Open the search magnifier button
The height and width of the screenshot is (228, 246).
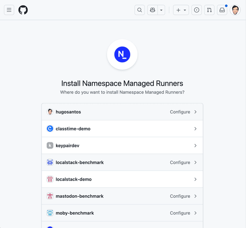point(140,10)
